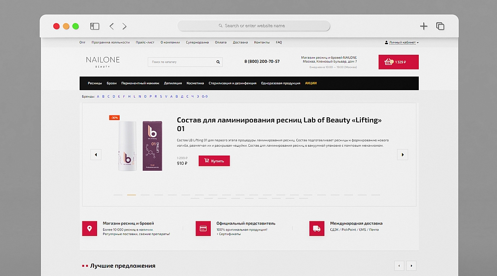Click the search magnifier icon in catalog search
This screenshot has width=497, height=276.
(218, 62)
